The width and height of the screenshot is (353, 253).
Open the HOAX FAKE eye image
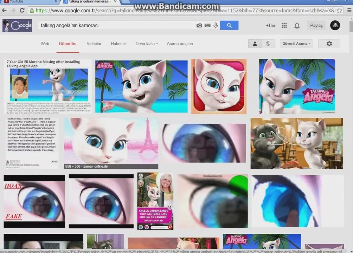34,201
